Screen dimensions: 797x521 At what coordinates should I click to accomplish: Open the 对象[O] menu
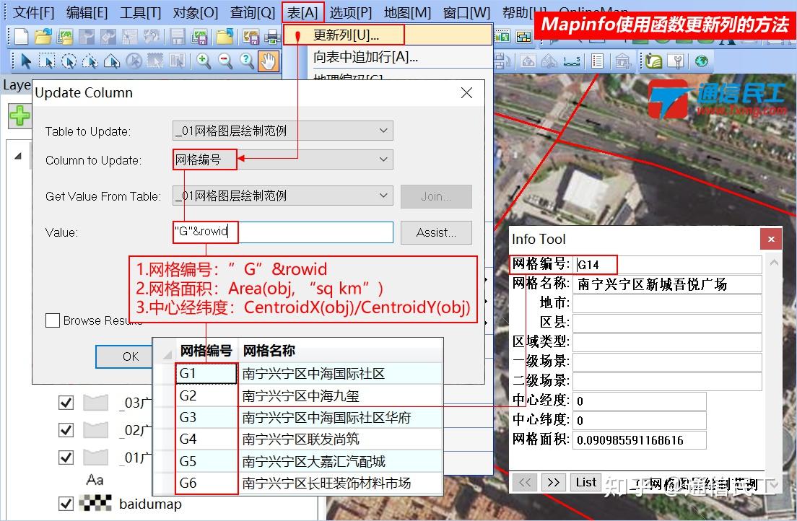pos(196,12)
